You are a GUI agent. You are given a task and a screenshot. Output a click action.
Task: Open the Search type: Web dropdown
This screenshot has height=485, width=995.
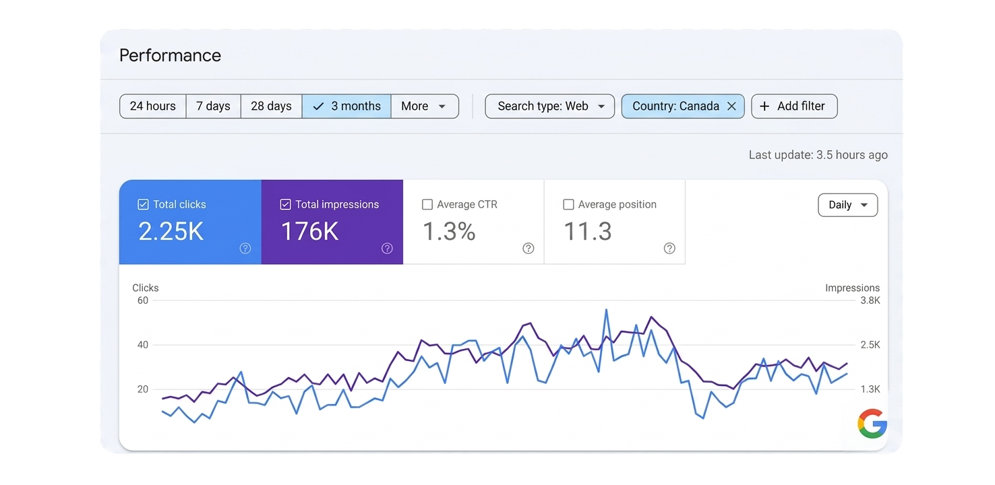549,106
